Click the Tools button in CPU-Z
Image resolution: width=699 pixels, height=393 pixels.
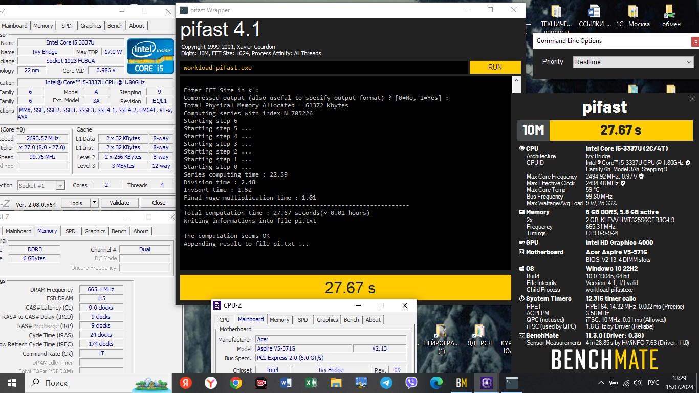pyautogui.click(x=76, y=203)
